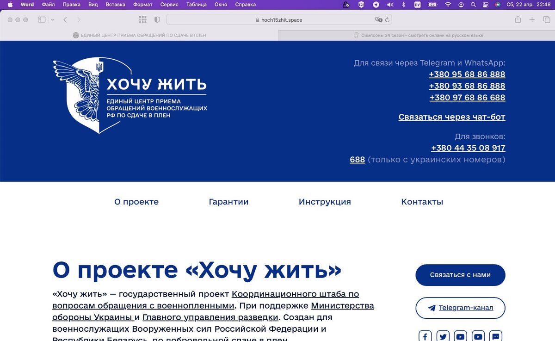The width and height of the screenshot is (555, 341).
Task: Open the Вид menu
Action: (93, 5)
